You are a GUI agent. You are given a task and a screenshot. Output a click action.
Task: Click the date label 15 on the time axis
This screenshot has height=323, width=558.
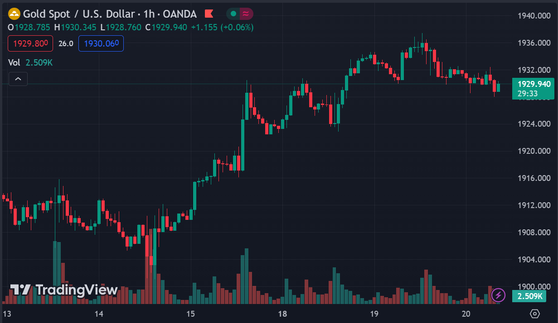(190, 313)
